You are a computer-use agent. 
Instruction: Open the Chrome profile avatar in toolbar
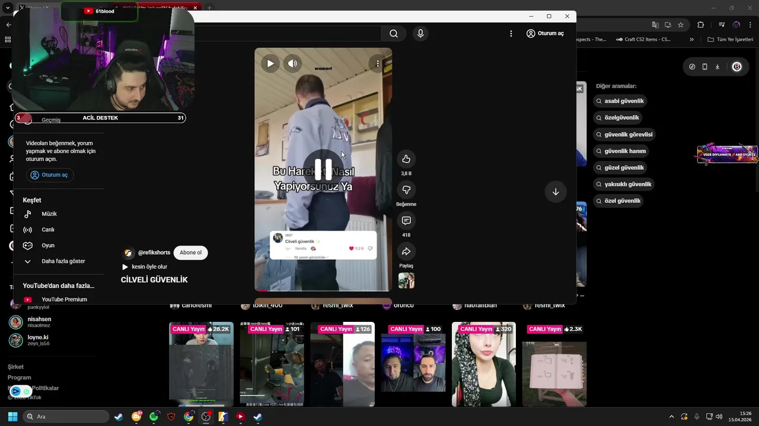pos(736,25)
